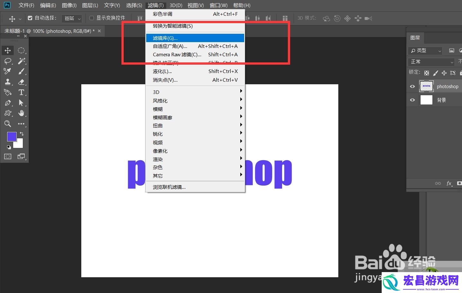The image size is (462, 293).
Task: Link layers at the Layers panel bottom
Action: 438,183
